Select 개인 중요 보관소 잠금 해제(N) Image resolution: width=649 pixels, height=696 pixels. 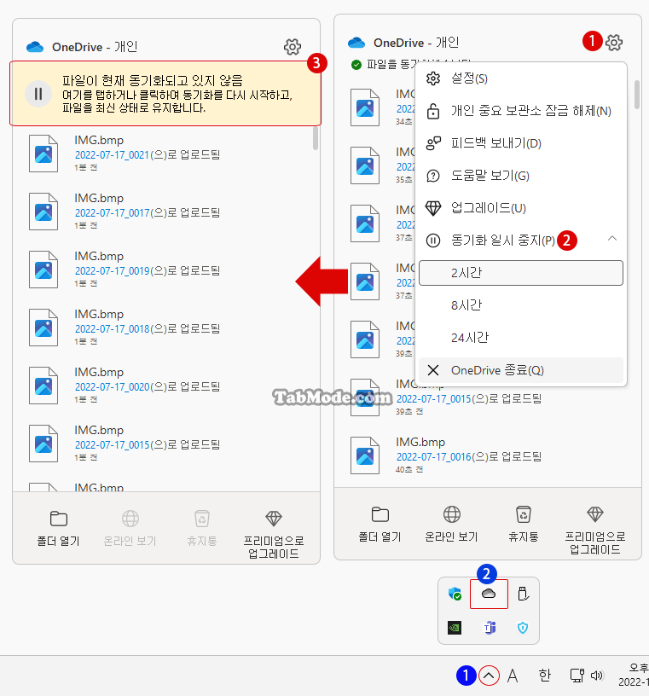coord(521,111)
